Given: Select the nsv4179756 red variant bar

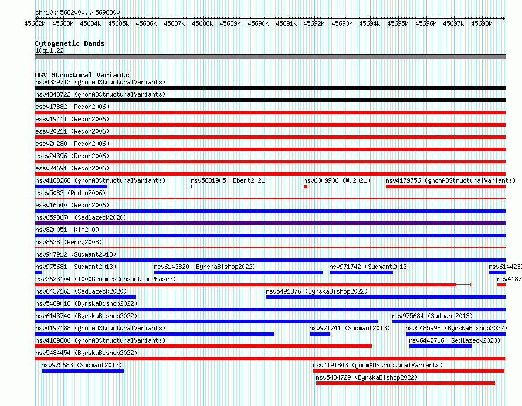Looking at the screenshot, I should (446, 186).
